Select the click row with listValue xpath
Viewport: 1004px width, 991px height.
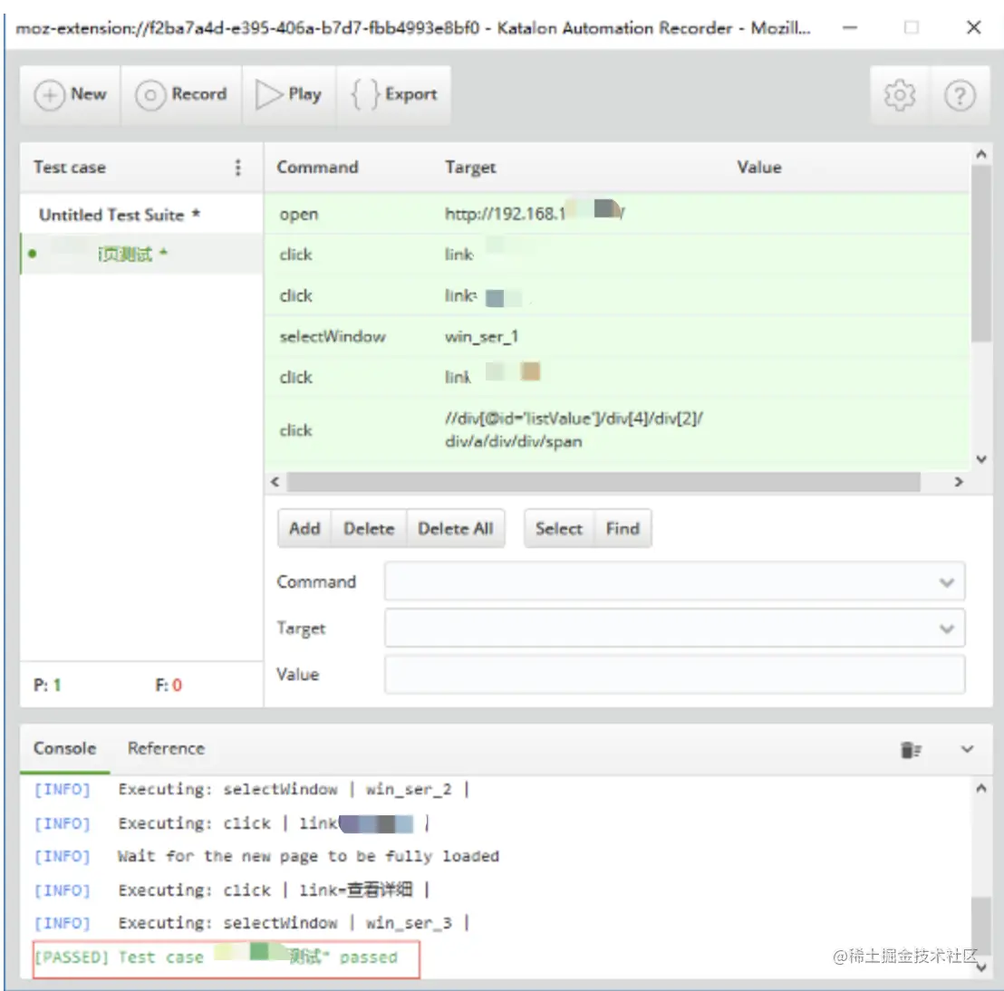click(616, 430)
